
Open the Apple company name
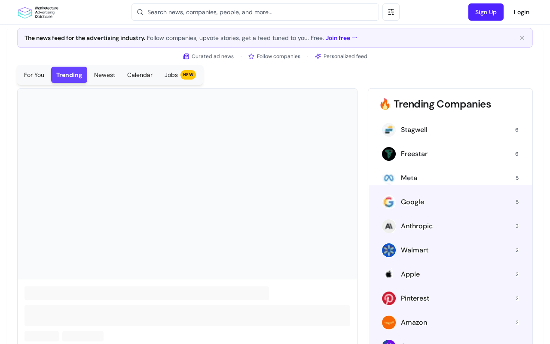pyautogui.click(x=410, y=274)
